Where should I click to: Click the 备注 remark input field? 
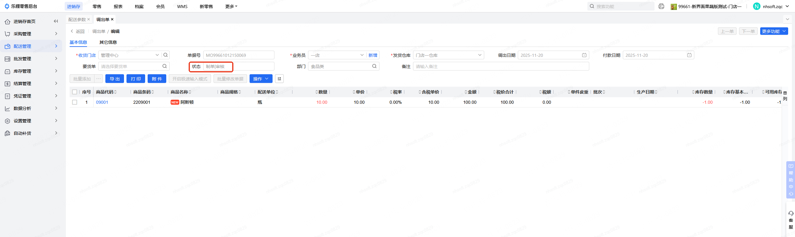coord(501,66)
